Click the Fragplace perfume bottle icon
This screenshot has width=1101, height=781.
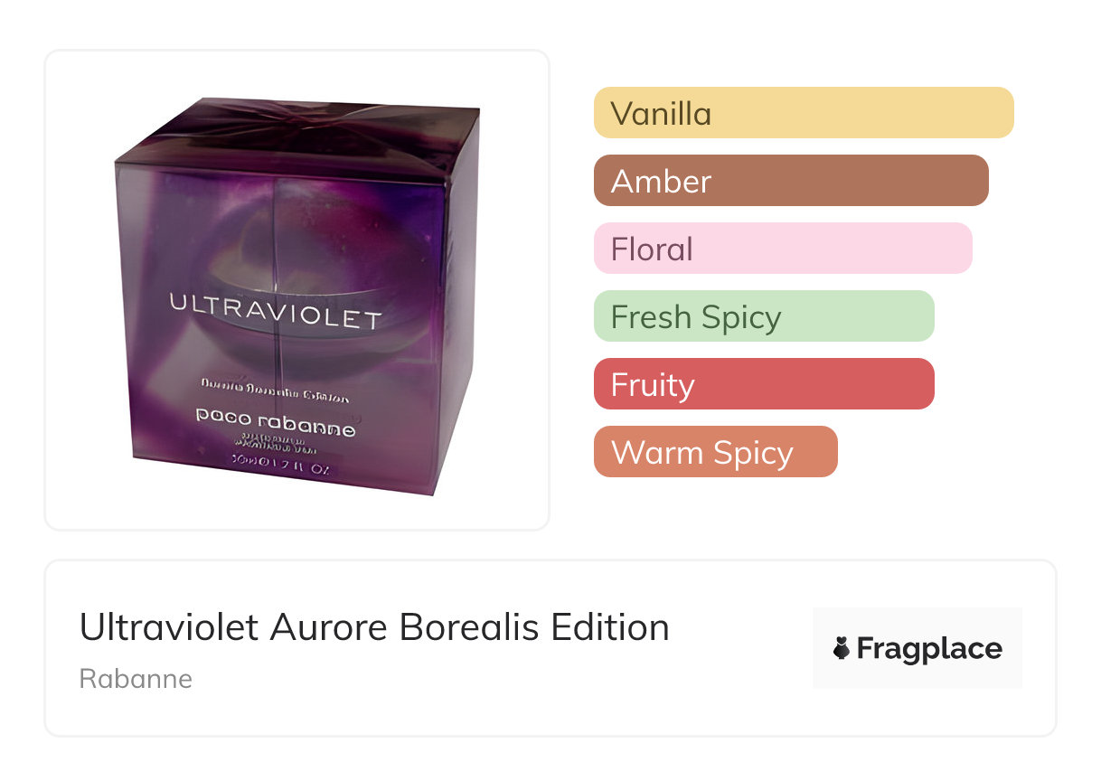coord(842,649)
